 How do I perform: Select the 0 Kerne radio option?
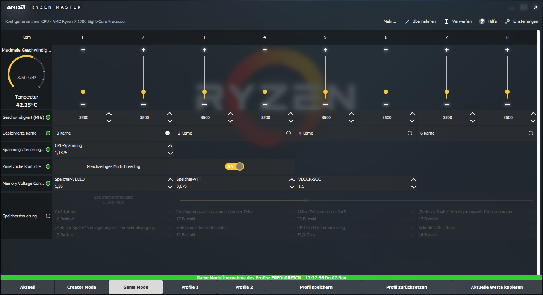point(168,133)
